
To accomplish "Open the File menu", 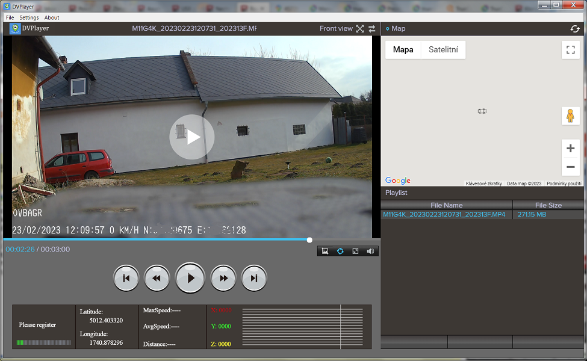I will click(10, 17).
